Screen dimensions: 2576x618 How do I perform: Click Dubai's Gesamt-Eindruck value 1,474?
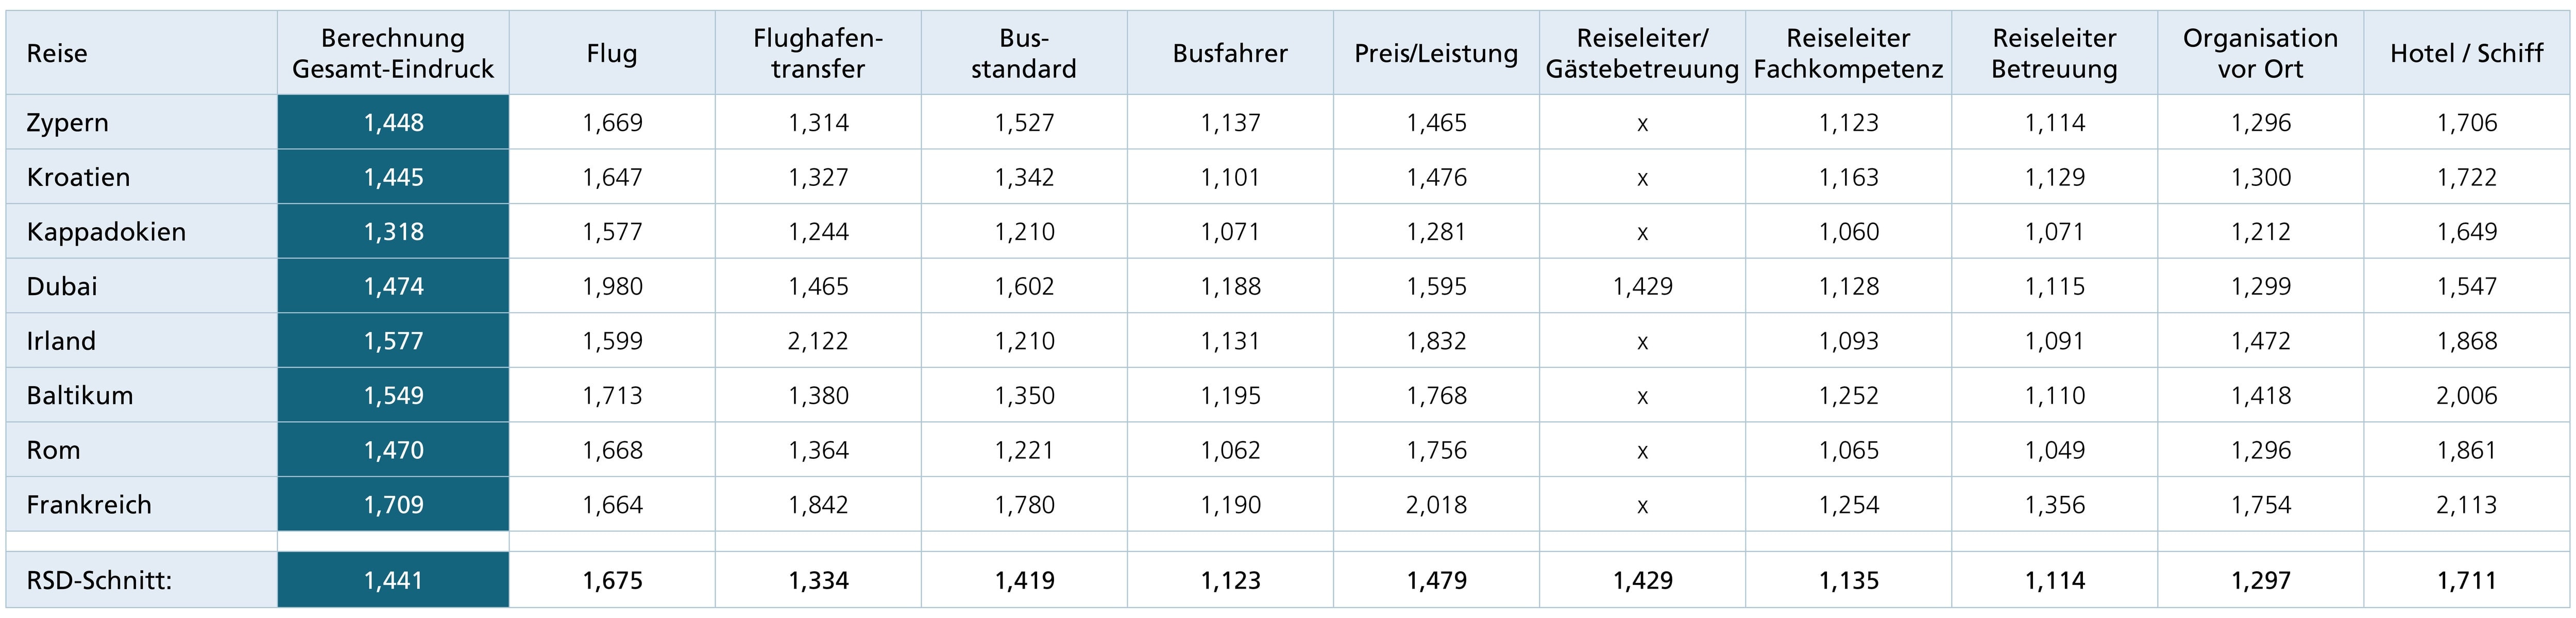[x=393, y=286]
